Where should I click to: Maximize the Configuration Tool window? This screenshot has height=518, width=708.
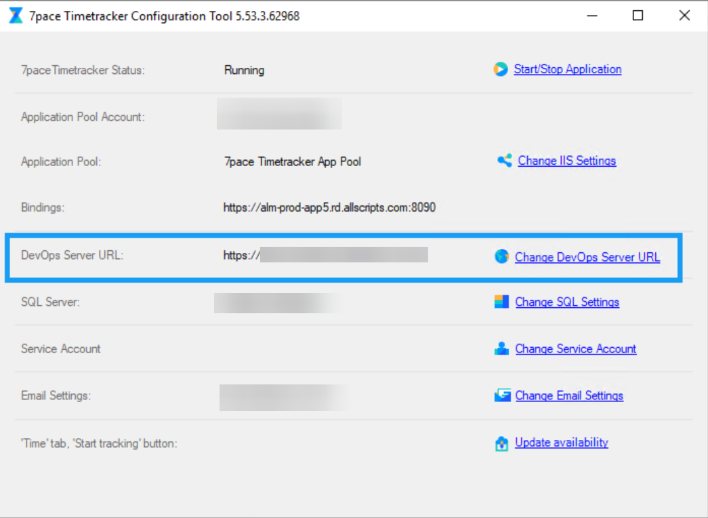pyautogui.click(x=638, y=16)
